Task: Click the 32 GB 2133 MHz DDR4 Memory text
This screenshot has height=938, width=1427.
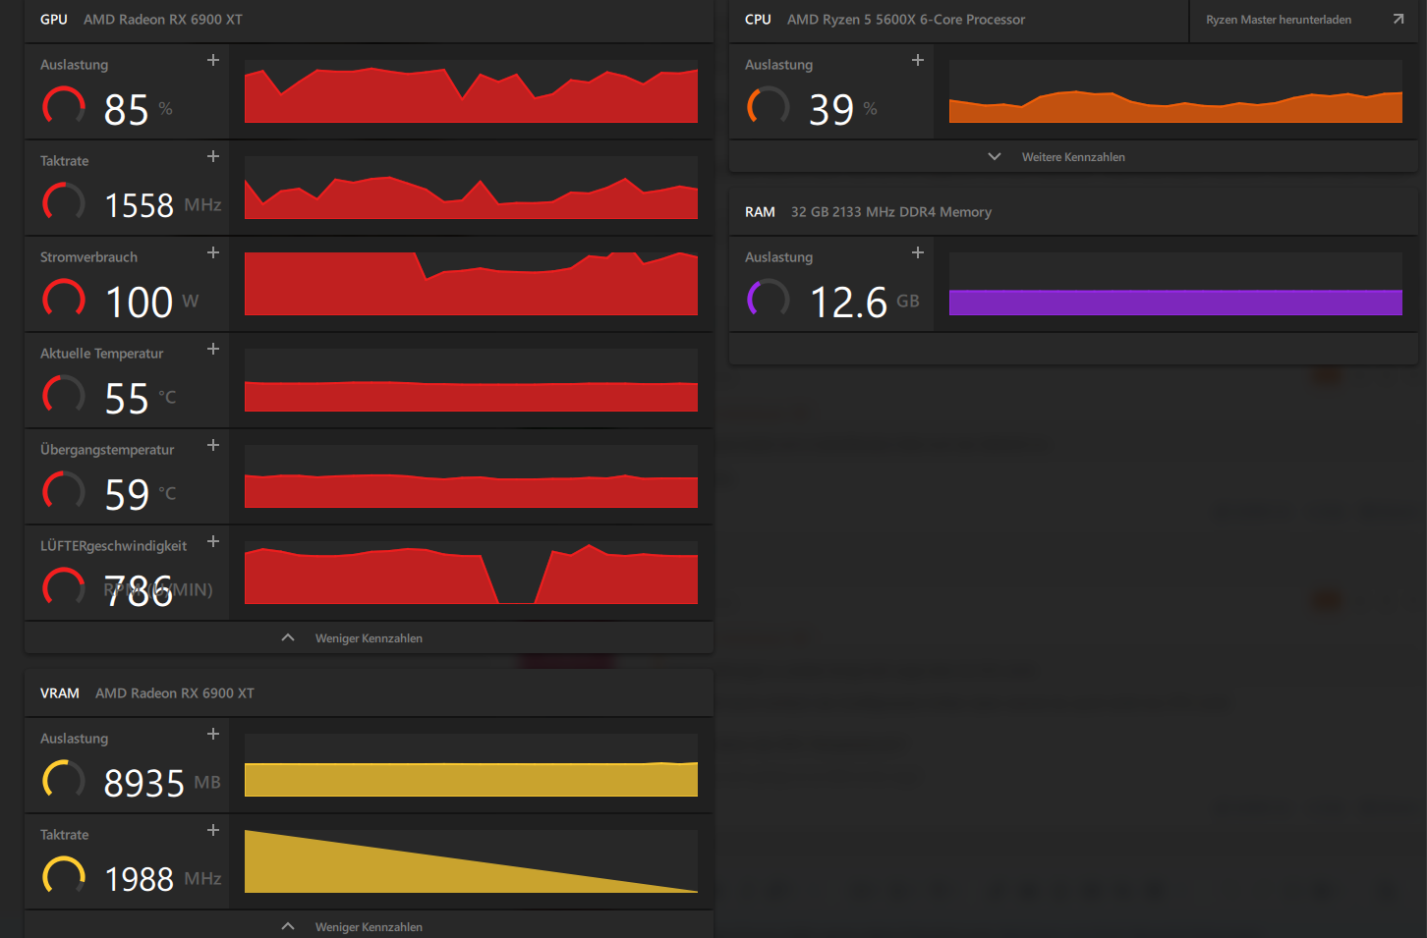Action: pyautogui.click(x=891, y=212)
